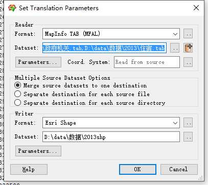The height and width of the screenshot is (185, 208).
Task: Click the Cancel button
Action: (179, 169)
